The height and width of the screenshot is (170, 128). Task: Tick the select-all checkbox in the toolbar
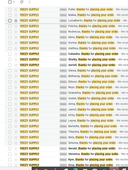tap(10, 2)
